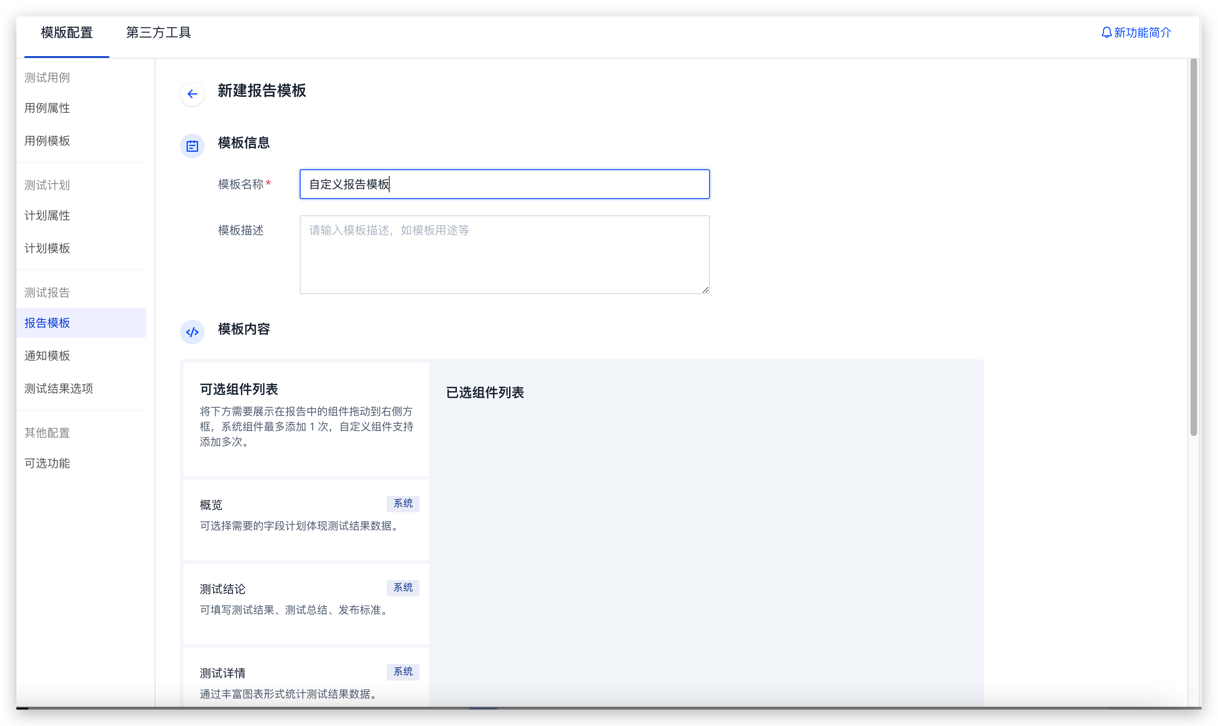The height and width of the screenshot is (726, 1218).
Task: Click the 测试用例 sidebar group label
Action: click(48, 78)
